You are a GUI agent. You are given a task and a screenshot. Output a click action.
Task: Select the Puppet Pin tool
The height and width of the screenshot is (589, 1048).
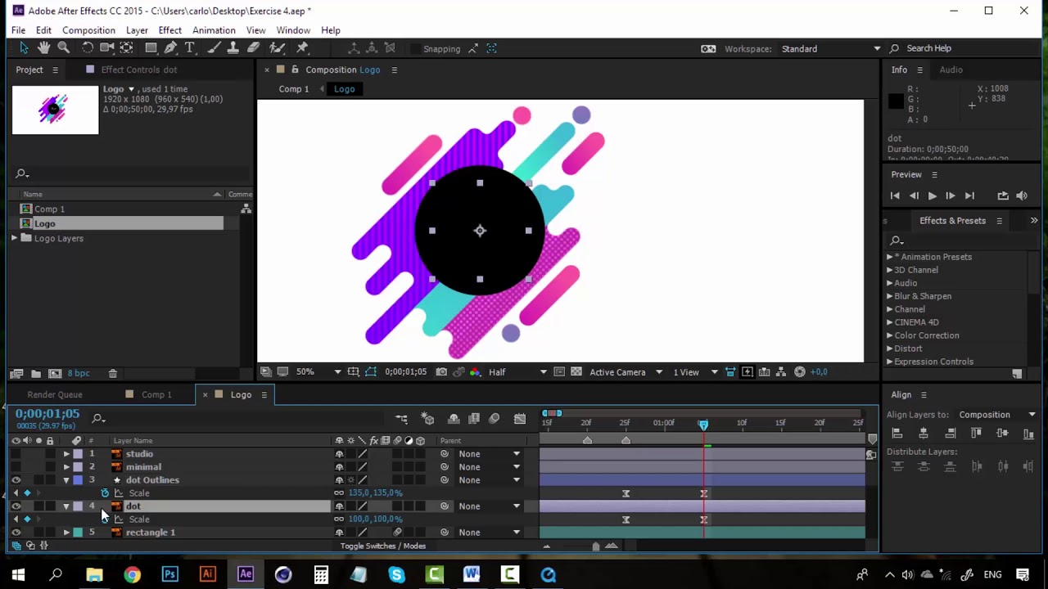tap(302, 48)
